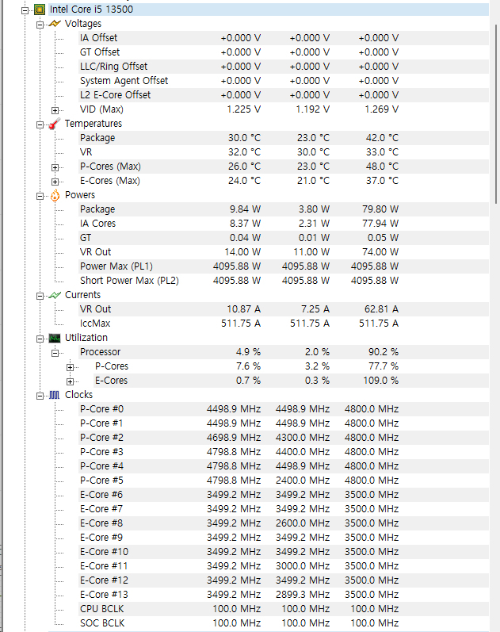This screenshot has width=500, height=632.
Task: Click the 90.2 % processor max value
Action: (384, 352)
